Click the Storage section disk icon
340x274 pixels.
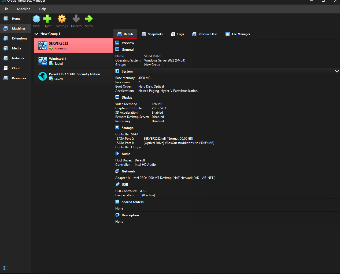pyautogui.click(x=117, y=128)
